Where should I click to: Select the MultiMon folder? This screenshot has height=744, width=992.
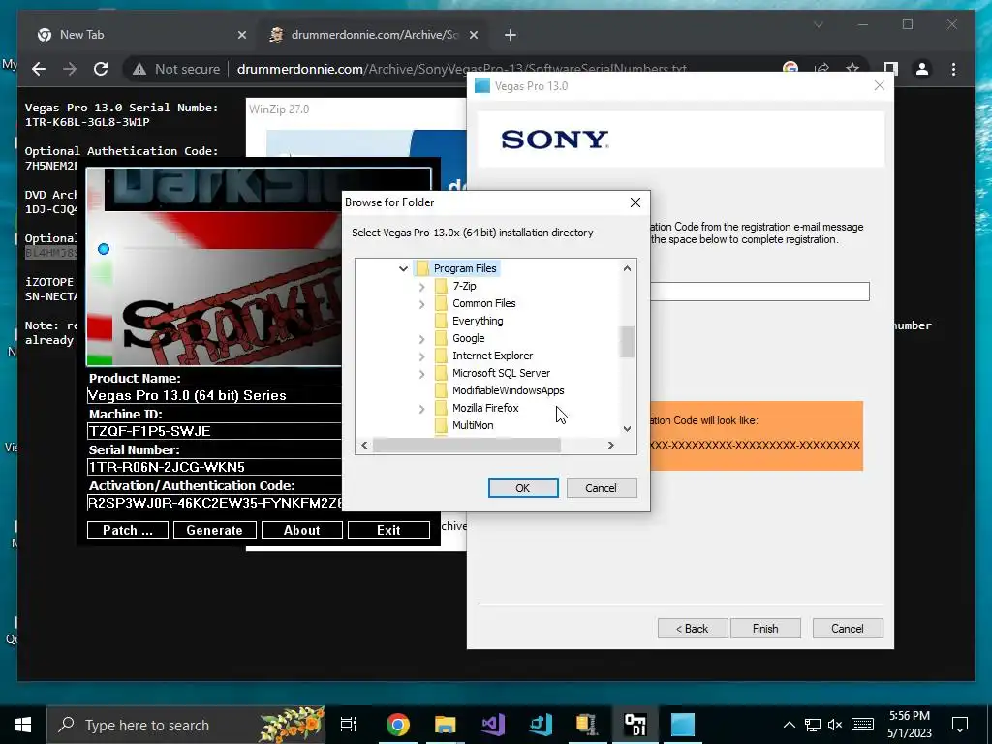[x=473, y=425]
